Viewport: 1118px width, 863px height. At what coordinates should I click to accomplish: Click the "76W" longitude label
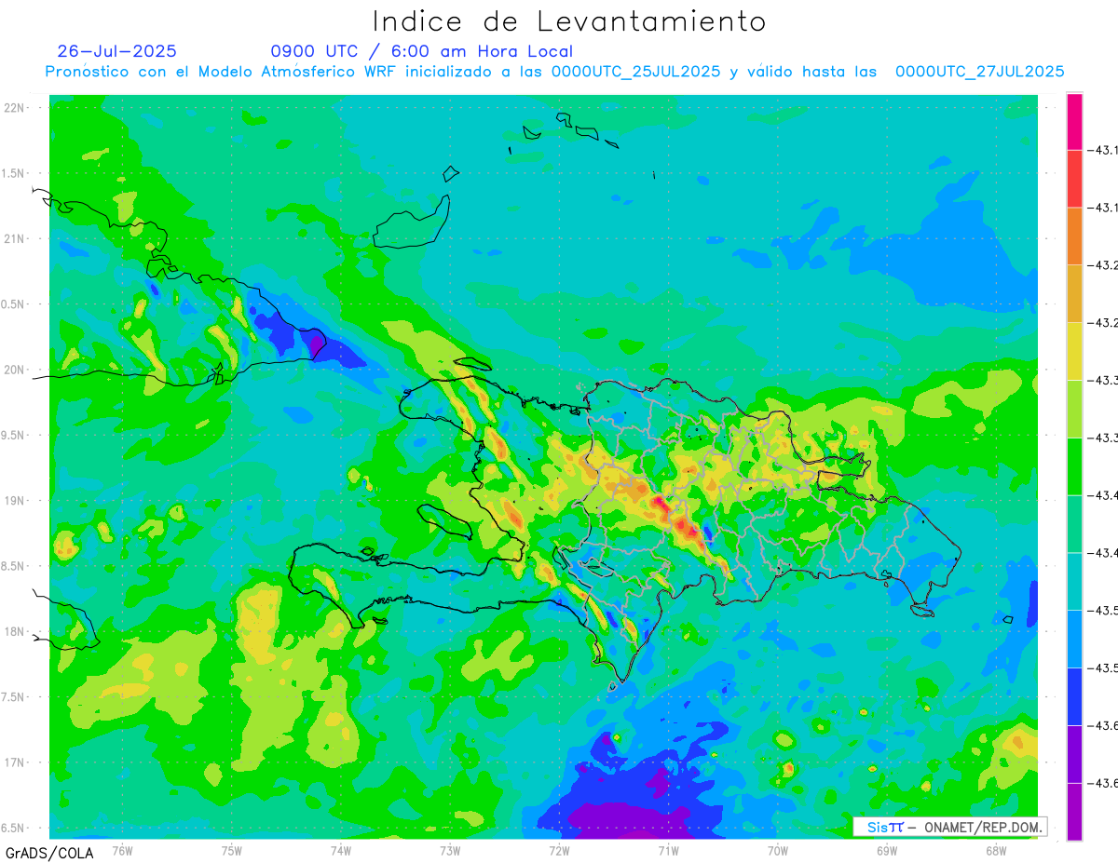(x=122, y=850)
